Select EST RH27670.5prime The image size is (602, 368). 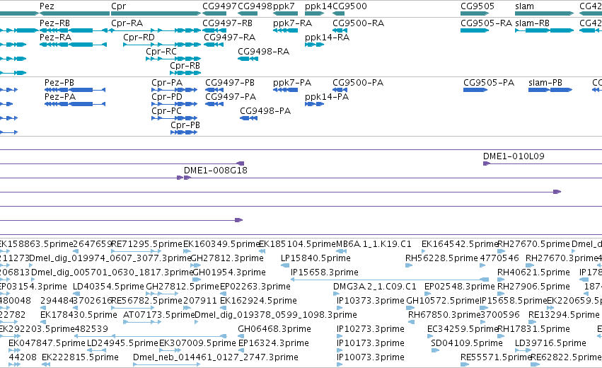(x=502, y=252)
